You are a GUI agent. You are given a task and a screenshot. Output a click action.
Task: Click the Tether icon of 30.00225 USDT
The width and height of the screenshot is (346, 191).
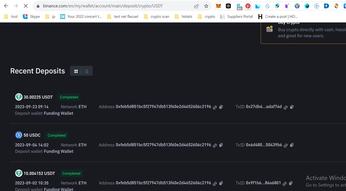[19, 97]
